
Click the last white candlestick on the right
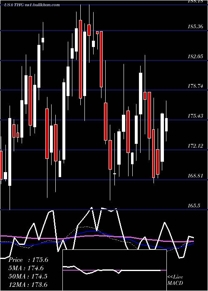pos(166,125)
